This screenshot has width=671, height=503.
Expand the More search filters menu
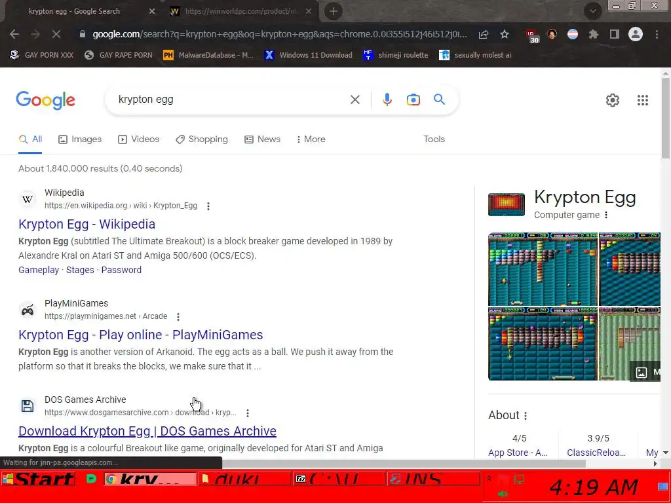311,140
